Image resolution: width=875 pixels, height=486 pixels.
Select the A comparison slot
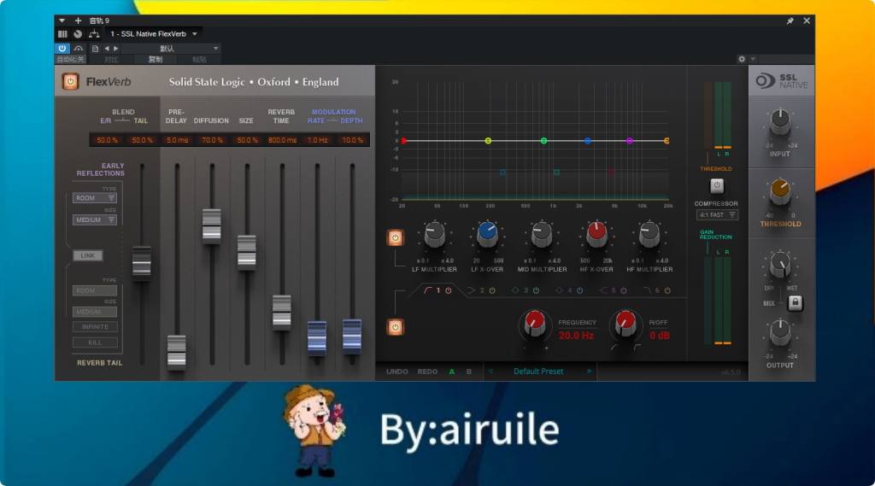[452, 372]
